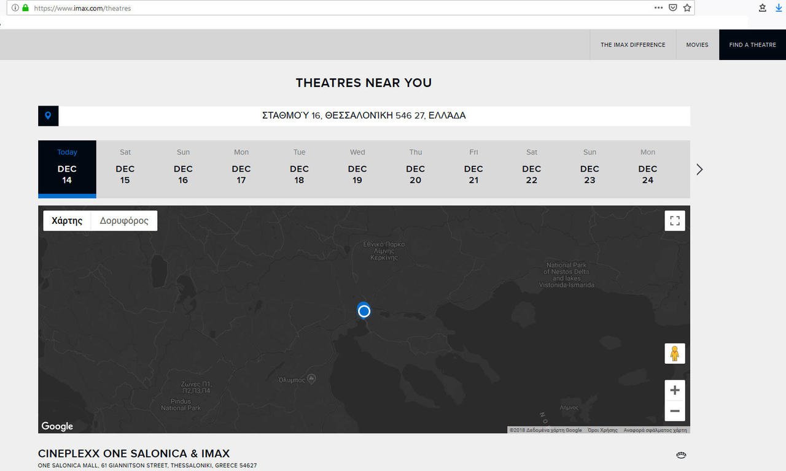Select Sat Dec 22 date tab
Viewport: 786px width, 471px height.
tap(532, 169)
